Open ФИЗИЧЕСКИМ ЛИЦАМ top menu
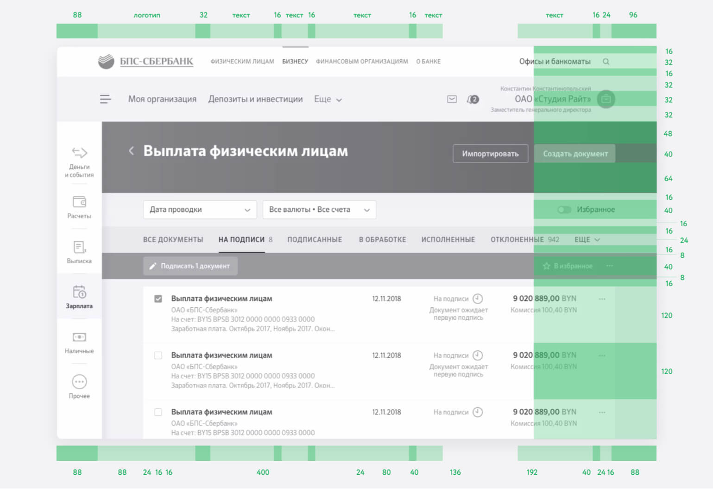 pyautogui.click(x=242, y=61)
